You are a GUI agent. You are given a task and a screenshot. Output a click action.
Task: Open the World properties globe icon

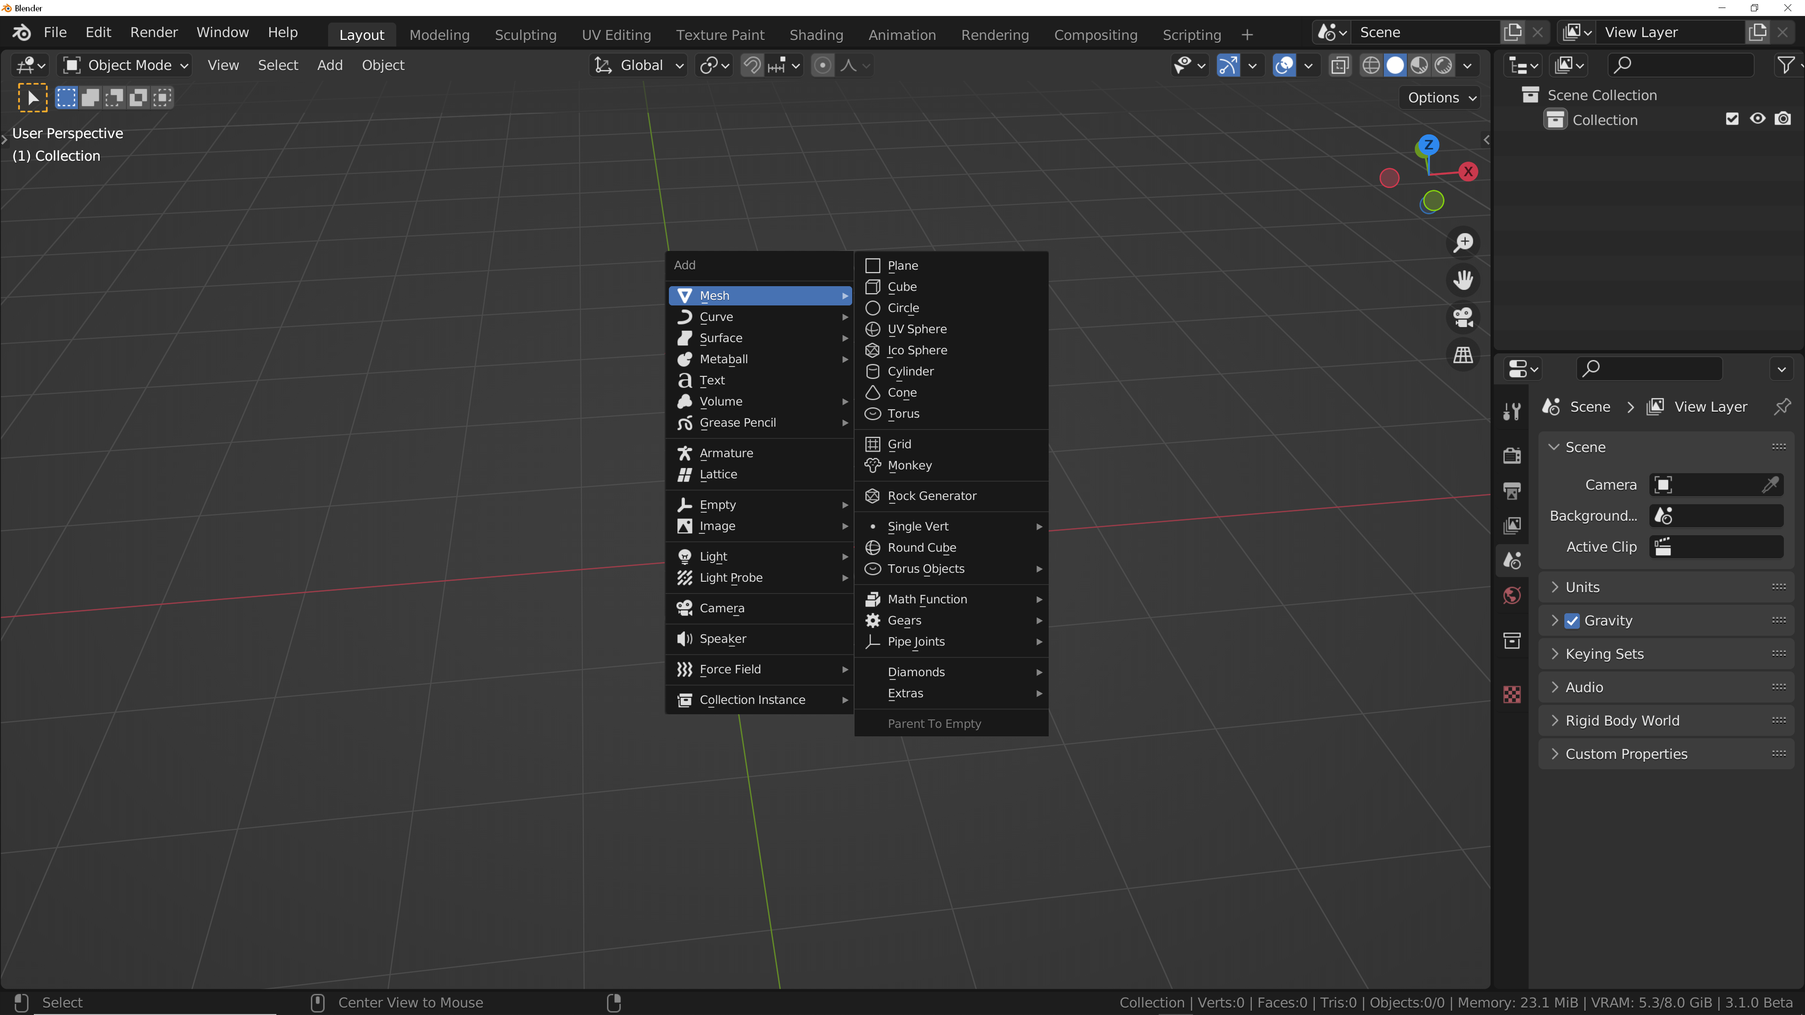coord(1512,595)
